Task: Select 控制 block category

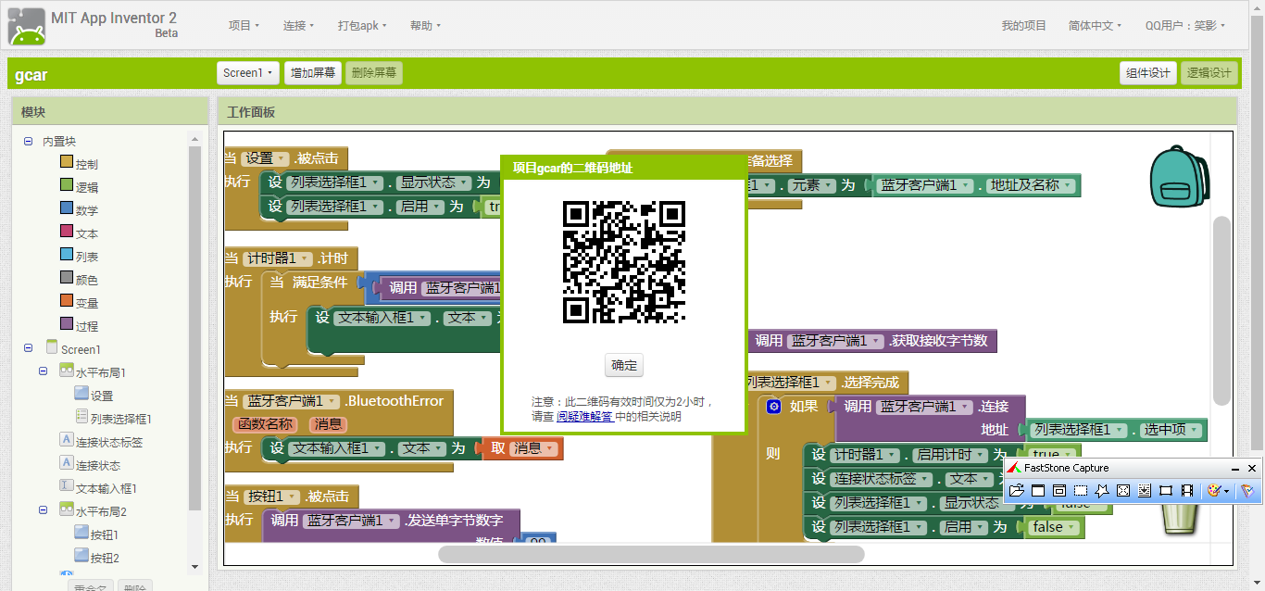Action: point(78,163)
